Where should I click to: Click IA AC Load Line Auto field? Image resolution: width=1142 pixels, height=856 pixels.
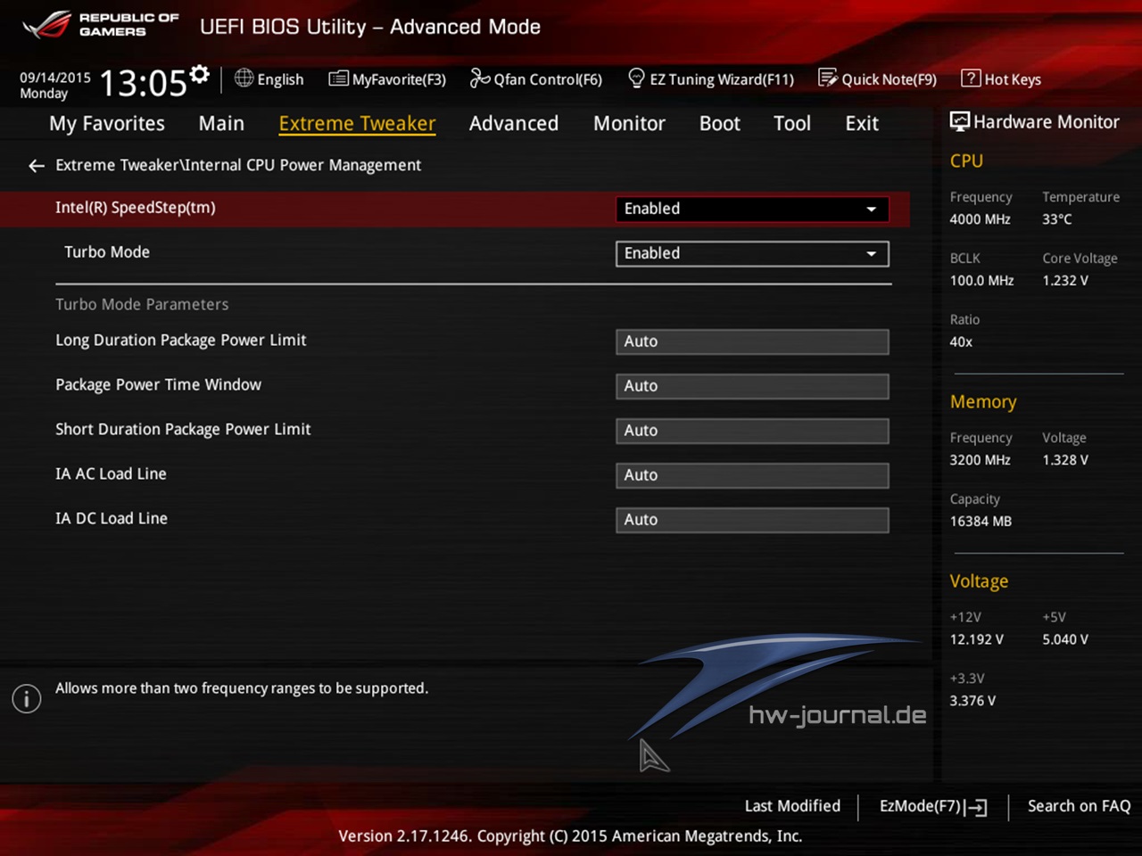[x=752, y=475]
